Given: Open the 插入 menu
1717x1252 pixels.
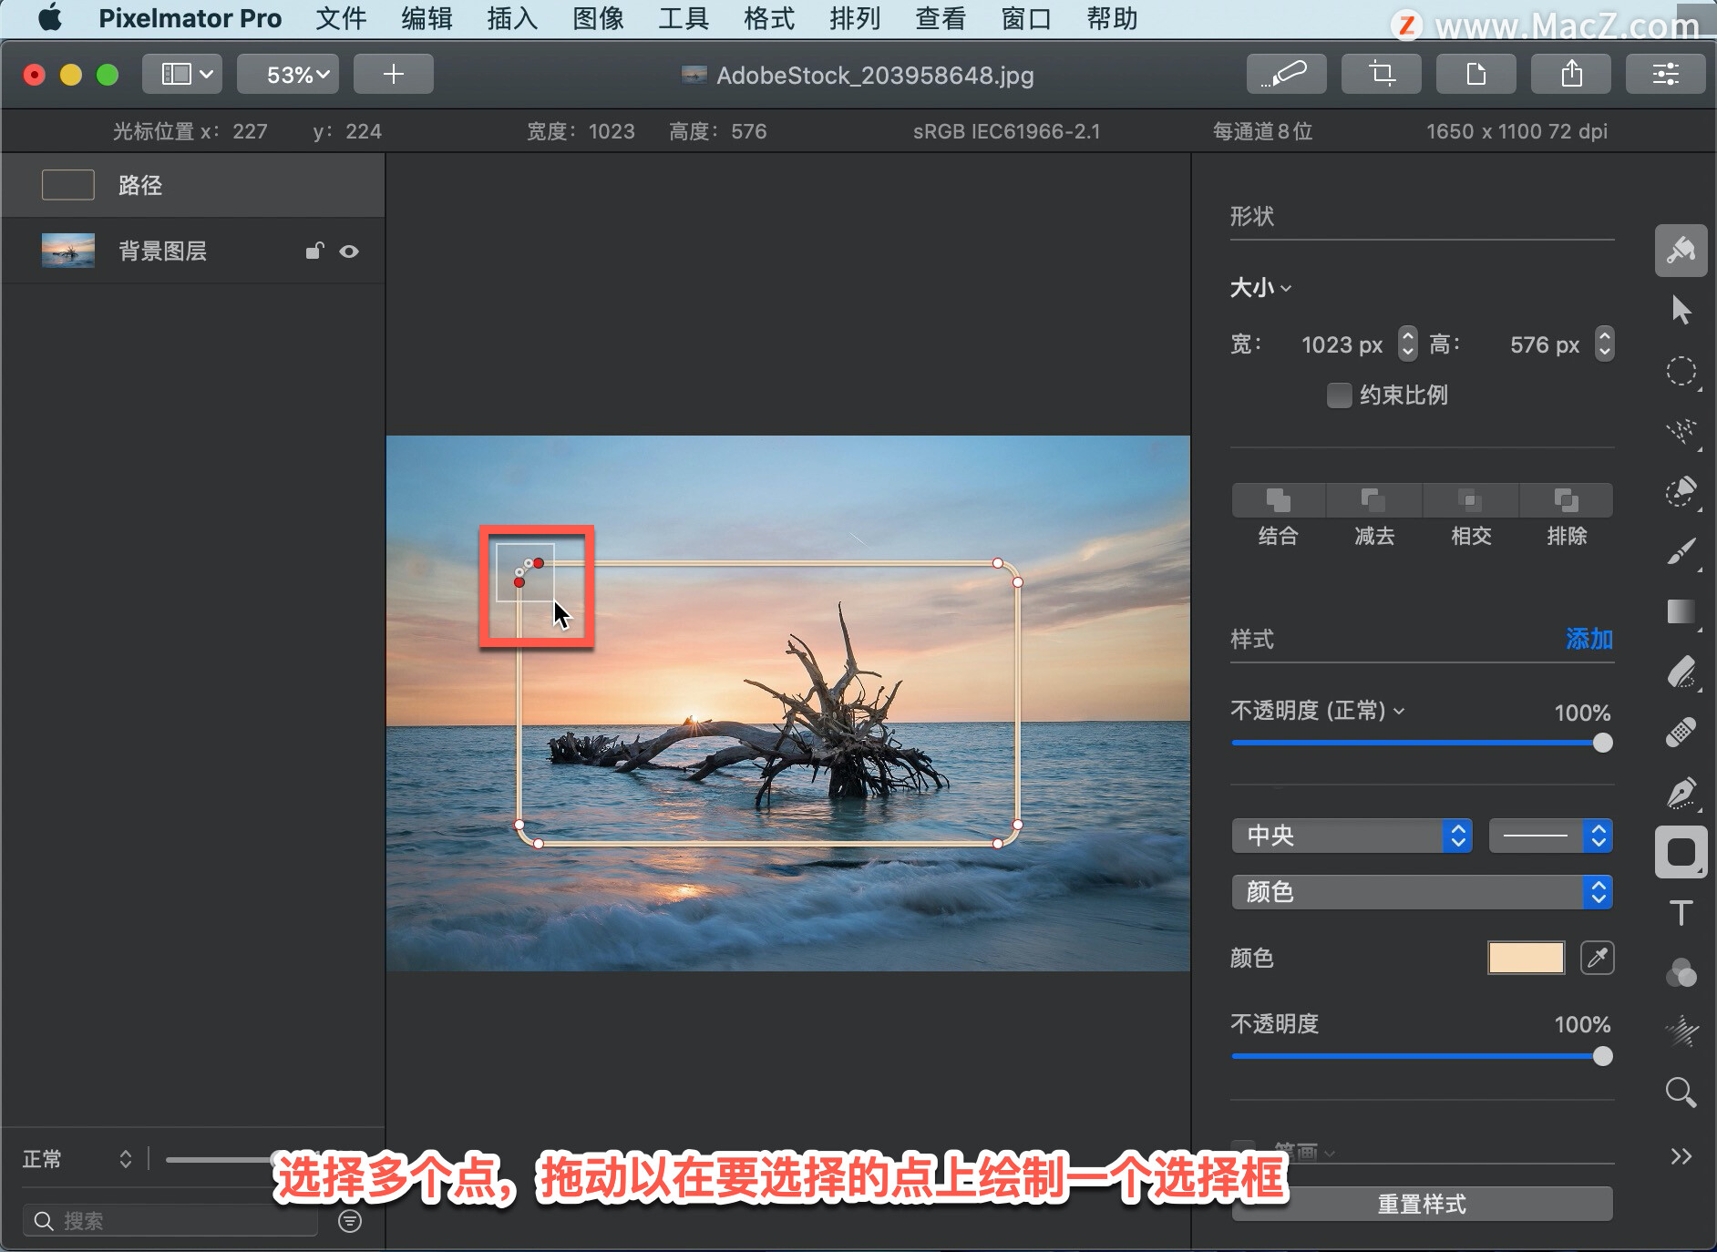Looking at the screenshot, I should pyautogui.click(x=512, y=18).
